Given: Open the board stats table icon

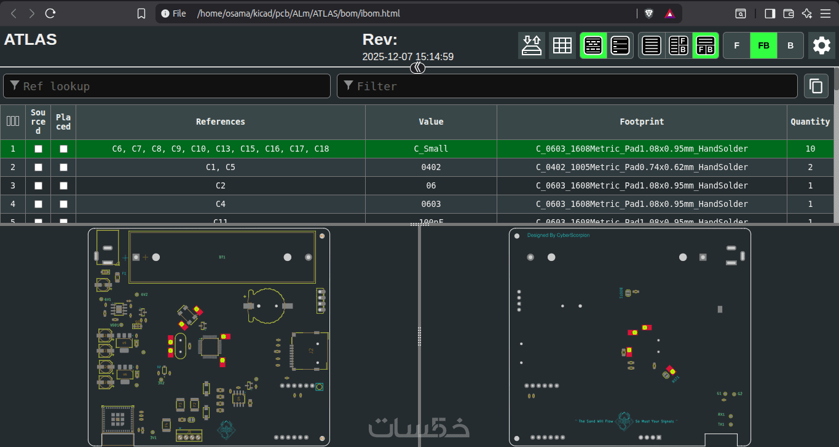Looking at the screenshot, I should click(x=562, y=45).
